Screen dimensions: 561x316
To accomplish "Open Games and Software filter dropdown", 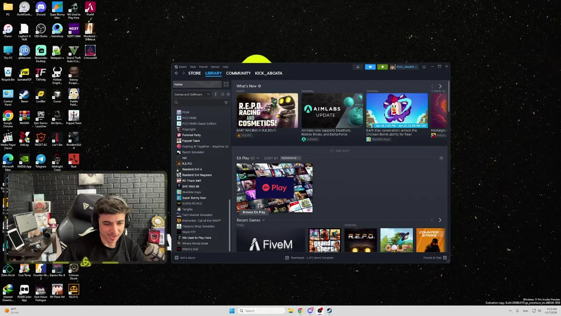I will tap(192, 94).
